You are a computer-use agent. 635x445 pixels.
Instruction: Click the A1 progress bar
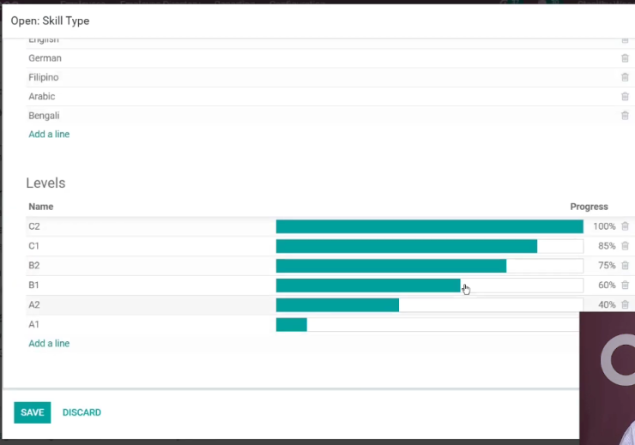427,324
